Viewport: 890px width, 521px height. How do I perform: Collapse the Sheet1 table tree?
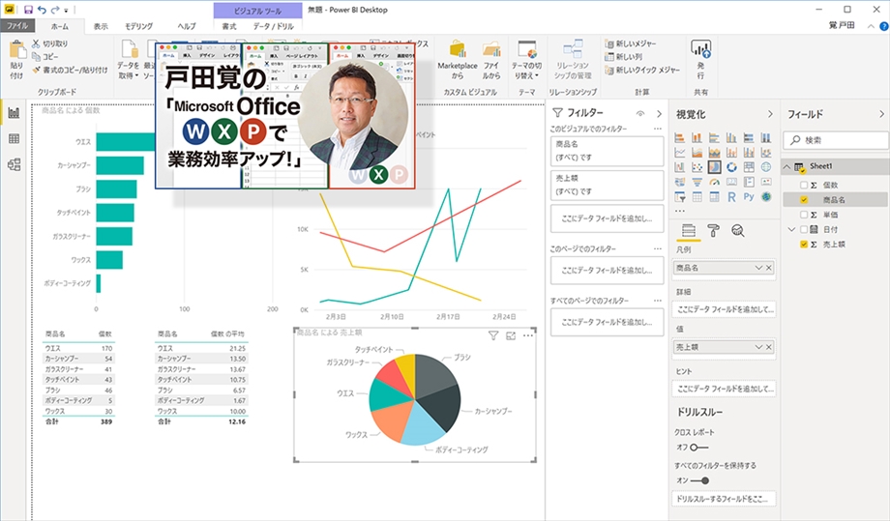[787, 166]
